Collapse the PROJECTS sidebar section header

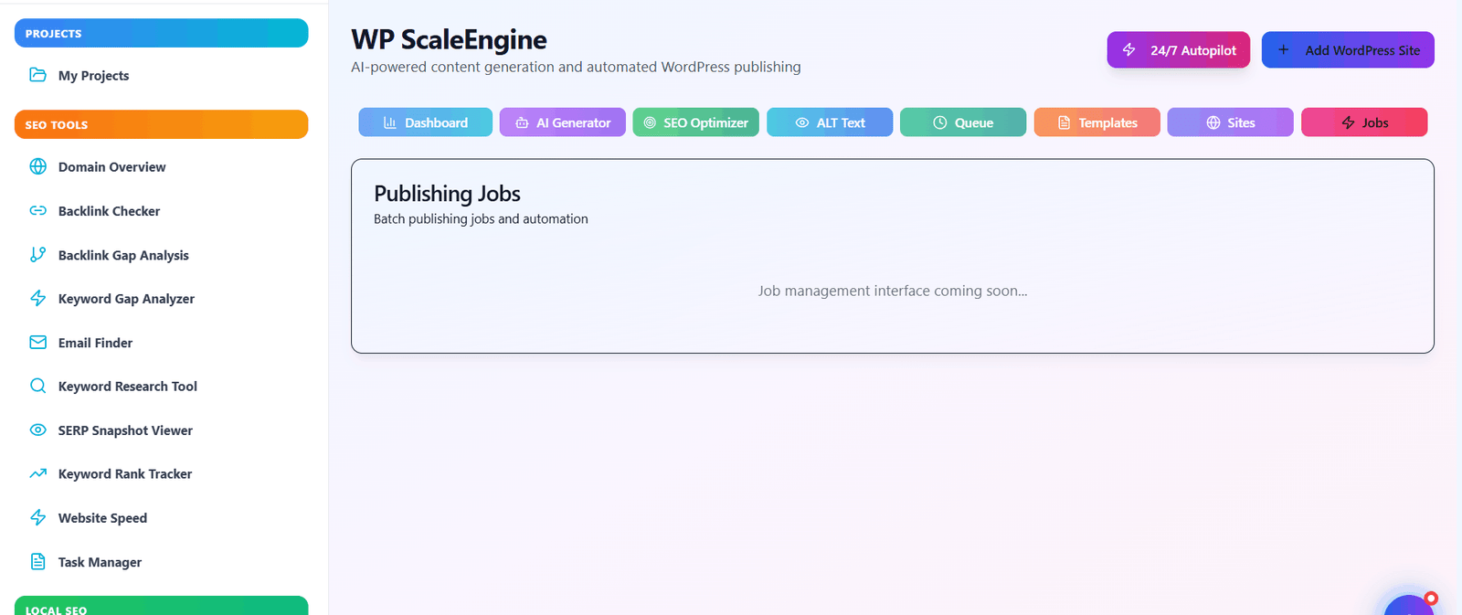[161, 33]
